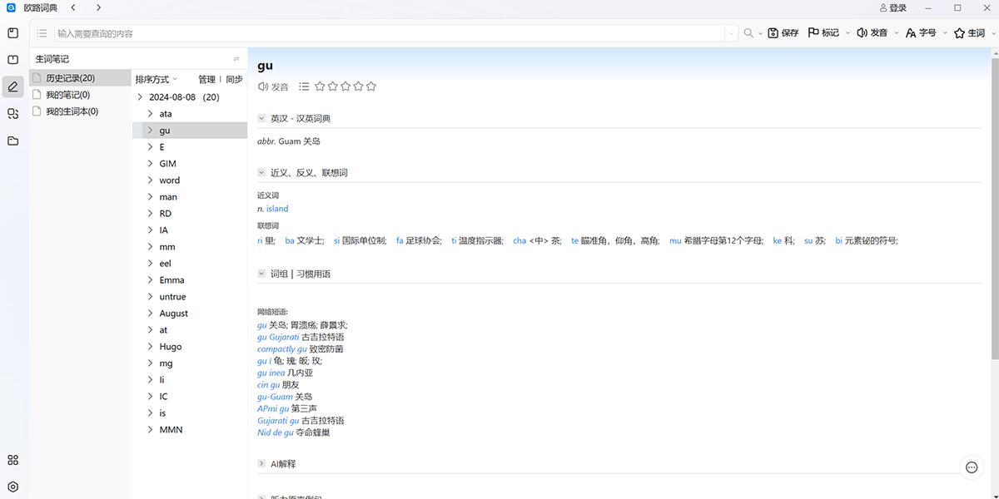
Task: Collapse the 英汉-汉英词典 section
Action: (x=261, y=118)
